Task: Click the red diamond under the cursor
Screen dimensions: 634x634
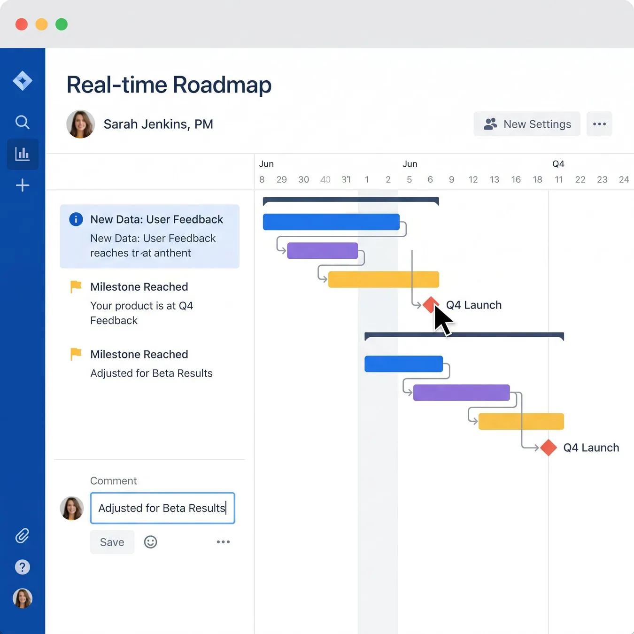Action: point(430,305)
